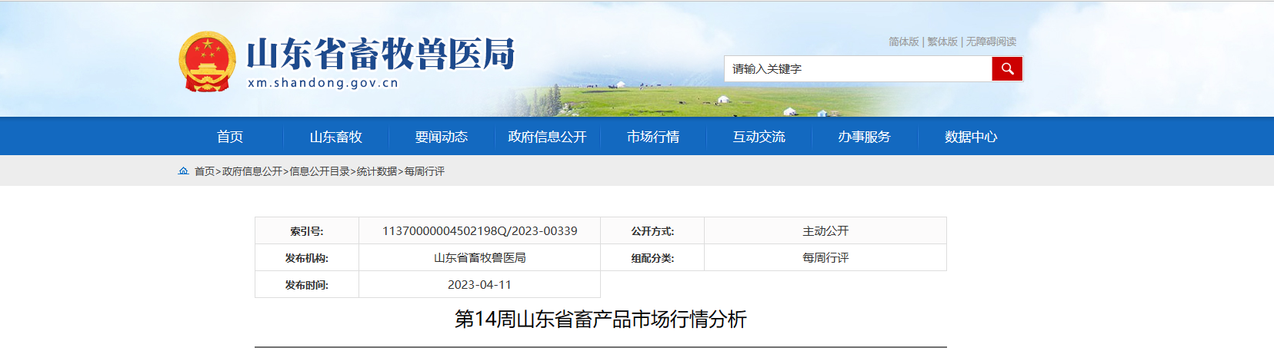
Task: Click the red search magnifier button
Action: 1007,69
